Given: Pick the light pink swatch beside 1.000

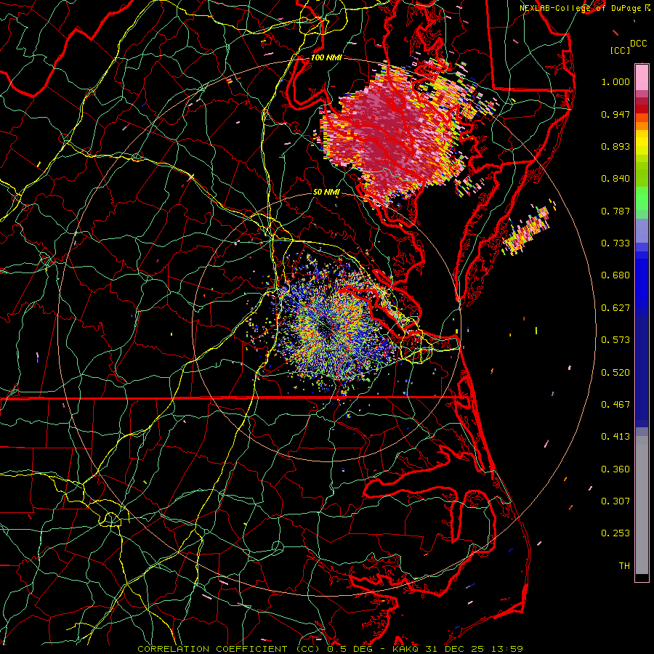Looking at the screenshot, I should coord(642,78).
